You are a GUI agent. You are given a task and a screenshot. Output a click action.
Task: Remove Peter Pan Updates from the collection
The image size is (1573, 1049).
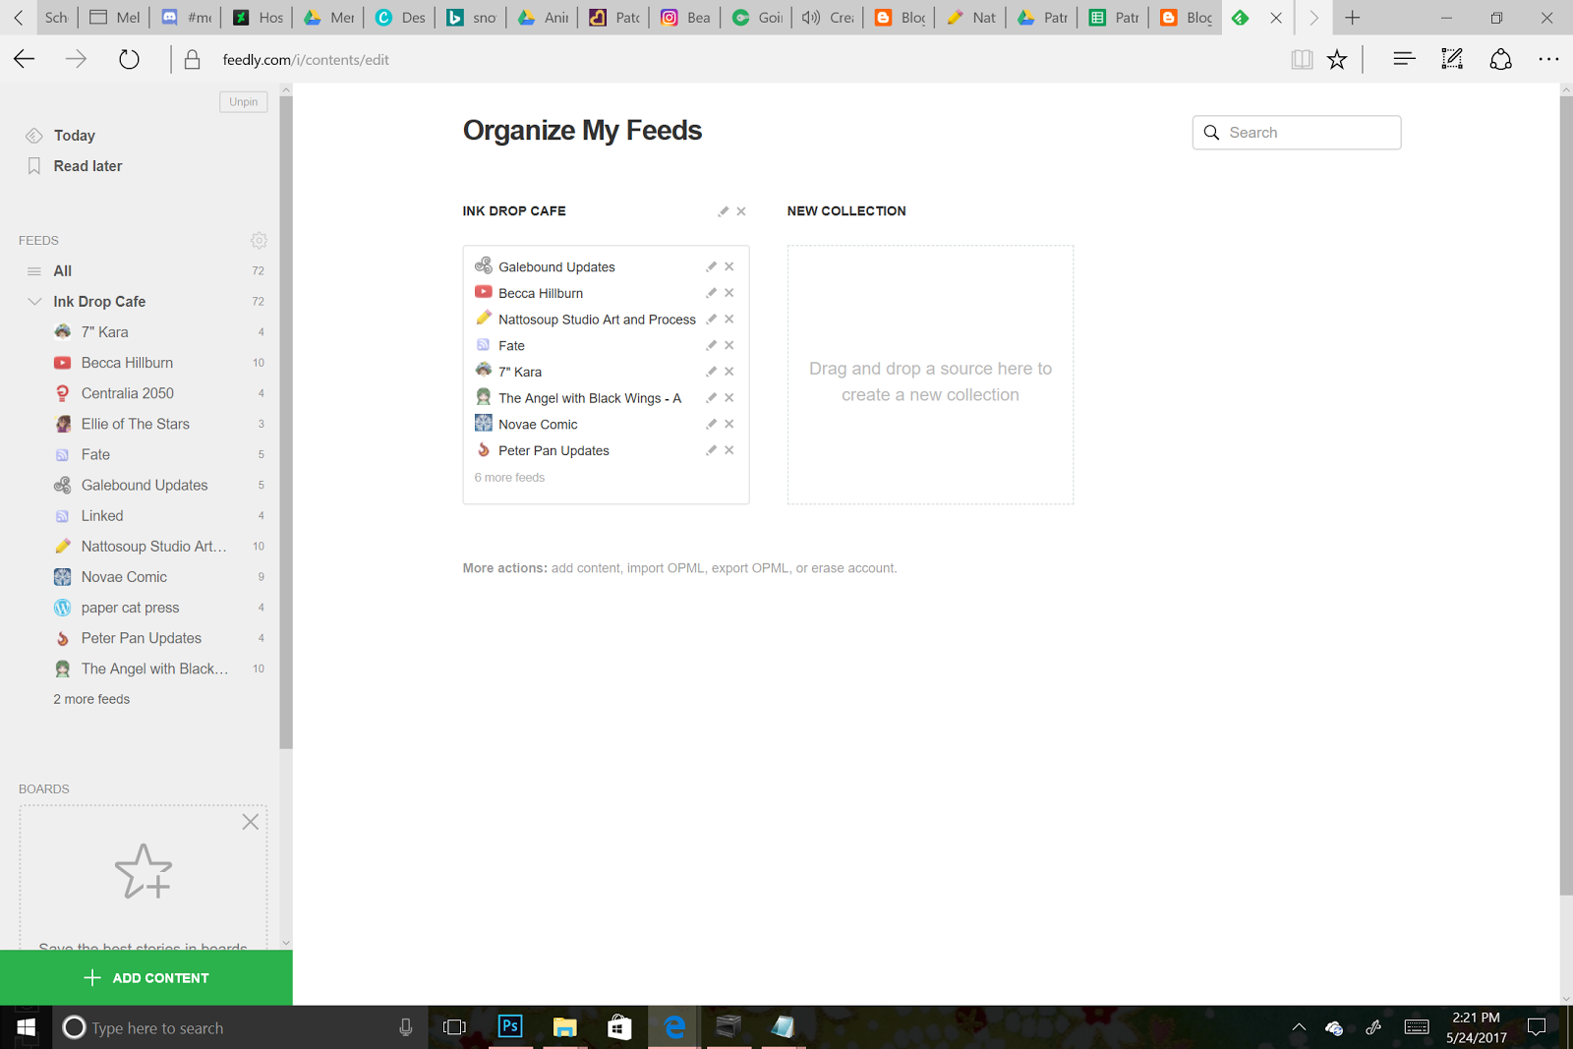[729, 450]
